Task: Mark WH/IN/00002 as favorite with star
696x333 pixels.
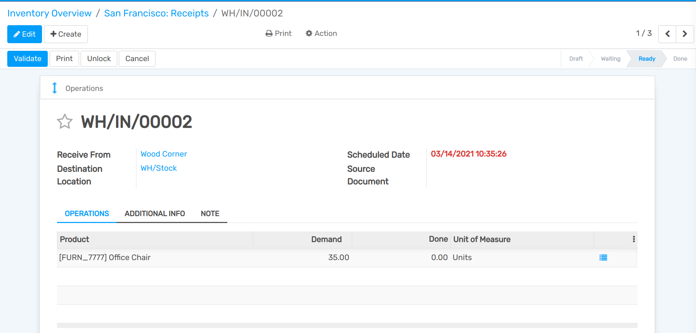Action: pos(65,122)
